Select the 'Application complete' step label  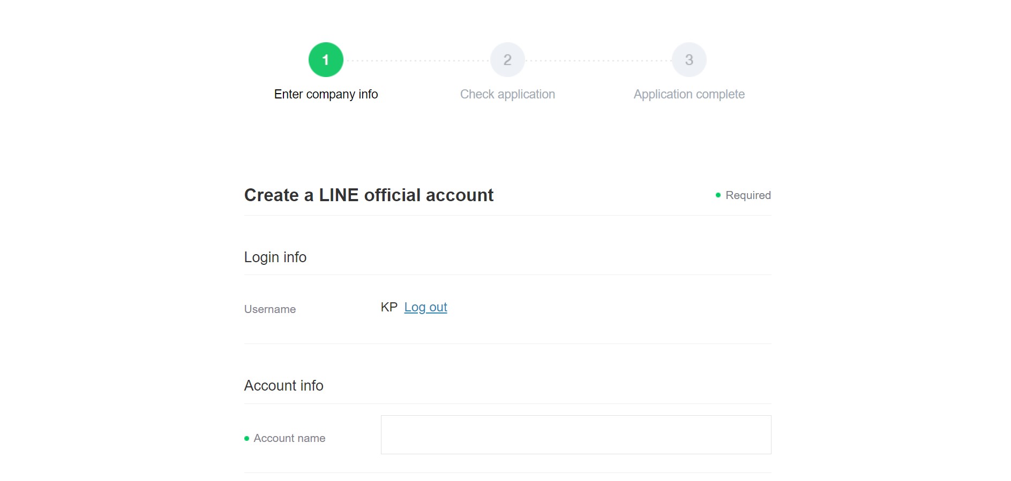pyautogui.click(x=689, y=94)
